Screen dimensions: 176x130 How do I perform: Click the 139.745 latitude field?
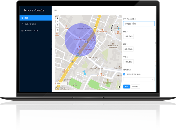[129, 36]
